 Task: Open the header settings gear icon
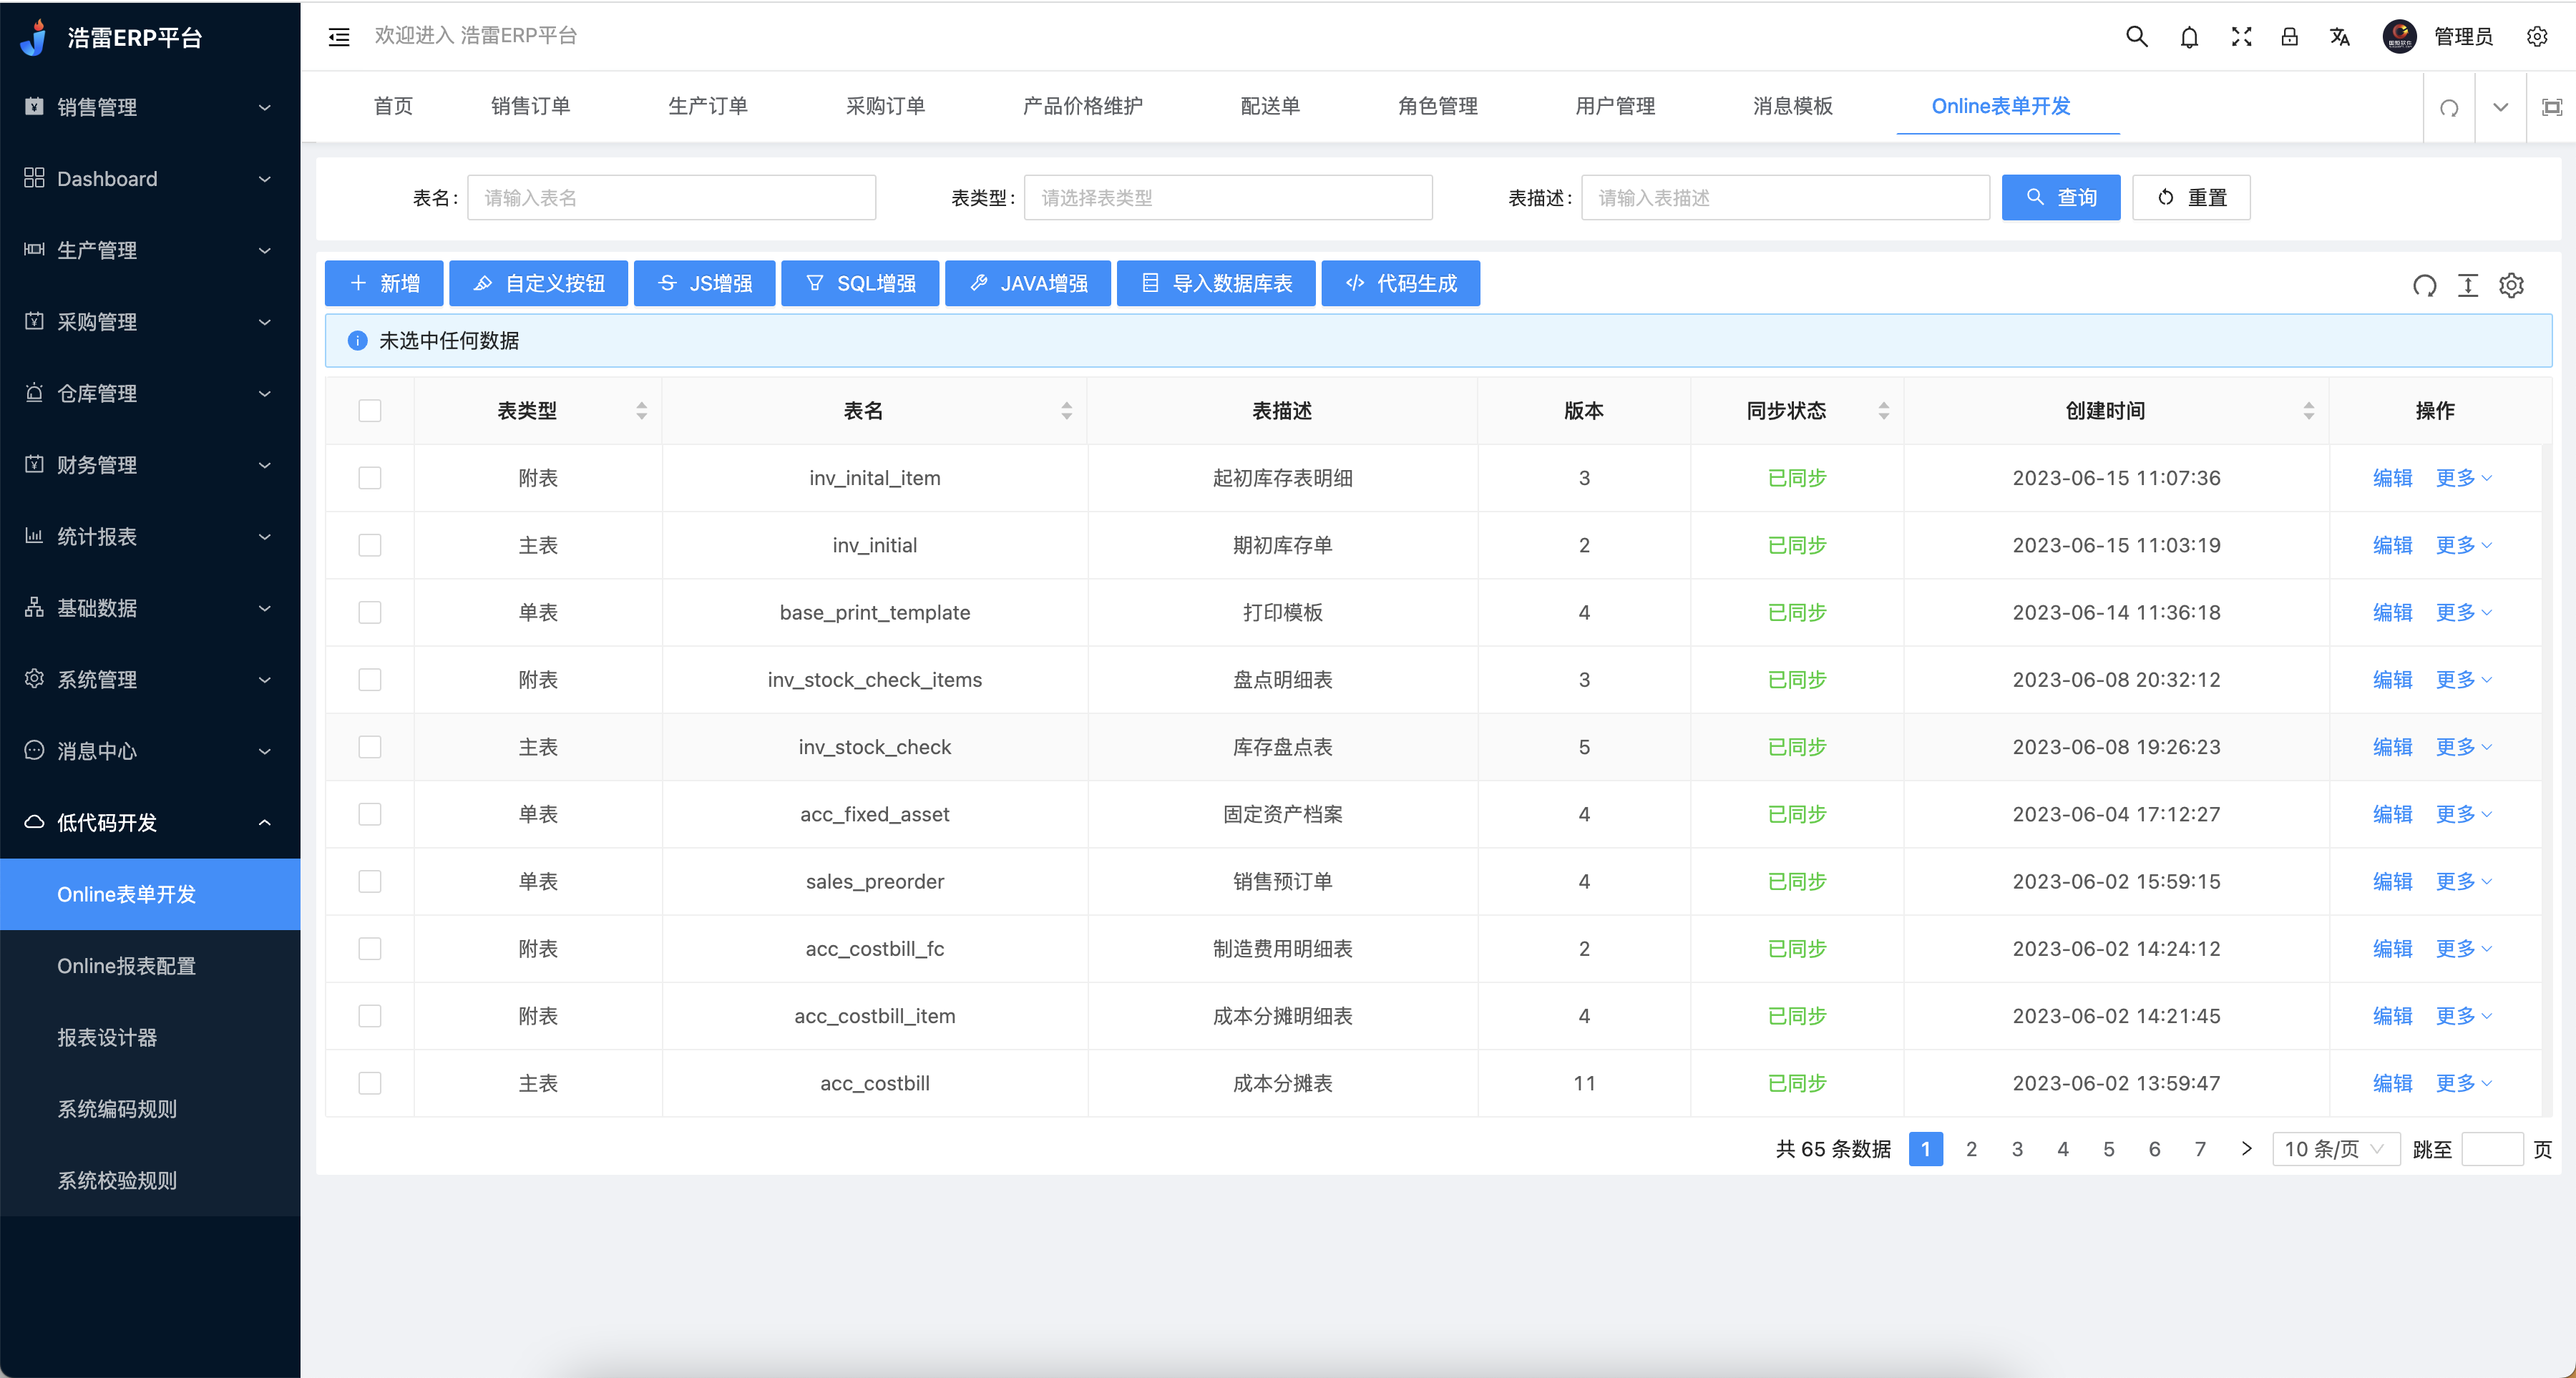pos(2537,37)
